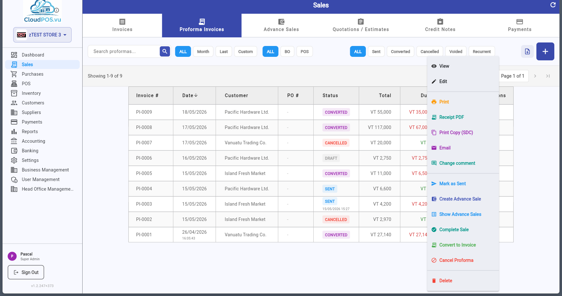Choose Create Advance Sale menu item
This screenshot has height=296, width=562.
463,199
